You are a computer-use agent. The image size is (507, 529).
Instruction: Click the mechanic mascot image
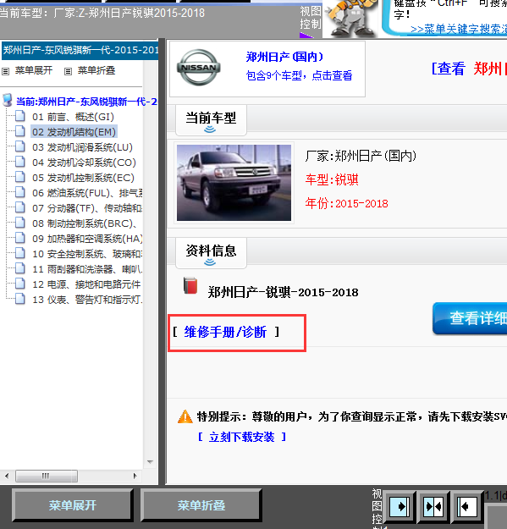351,18
